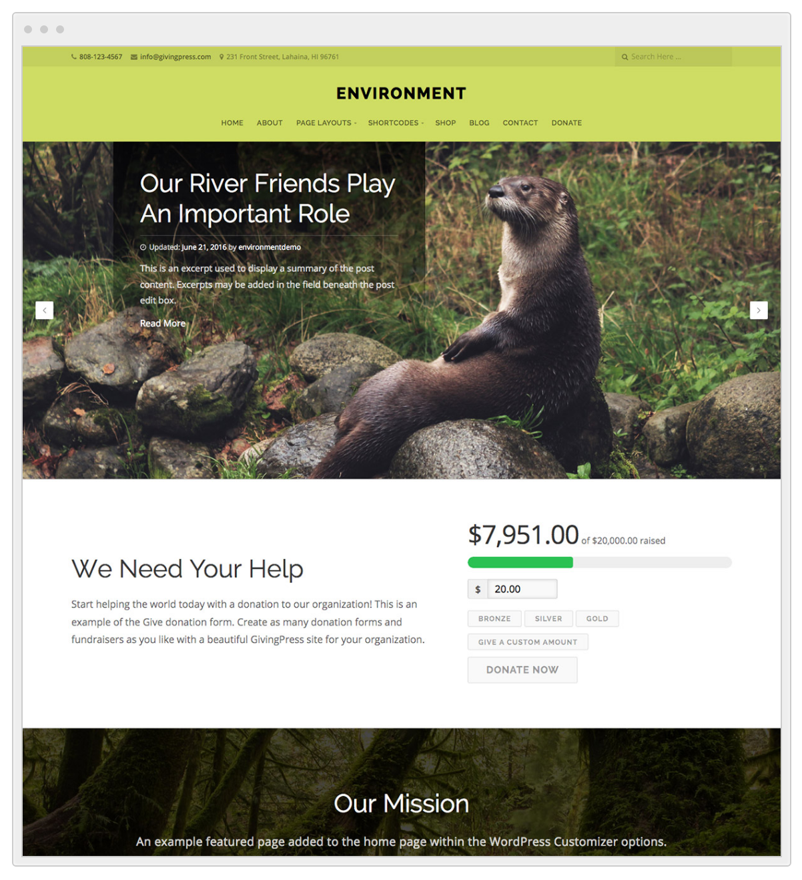Expand the Shortcodes dropdown menu
Screen dimensions: 802x880
(396, 123)
